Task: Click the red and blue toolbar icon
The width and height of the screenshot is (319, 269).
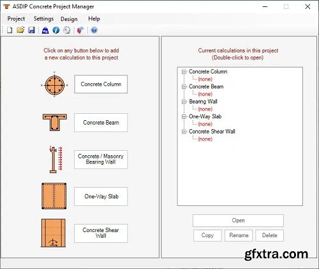Action: tap(80, 30)
